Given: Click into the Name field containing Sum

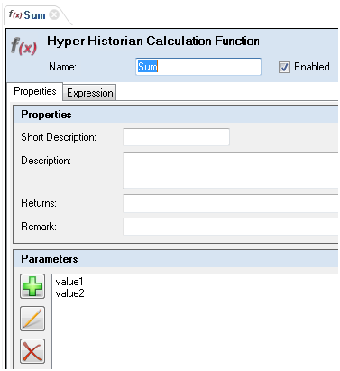Looking at the screenshot, I should (198, 67).
